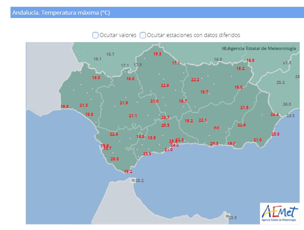
Task: Open the 18.0 station in the west
Action: [96, 78]
